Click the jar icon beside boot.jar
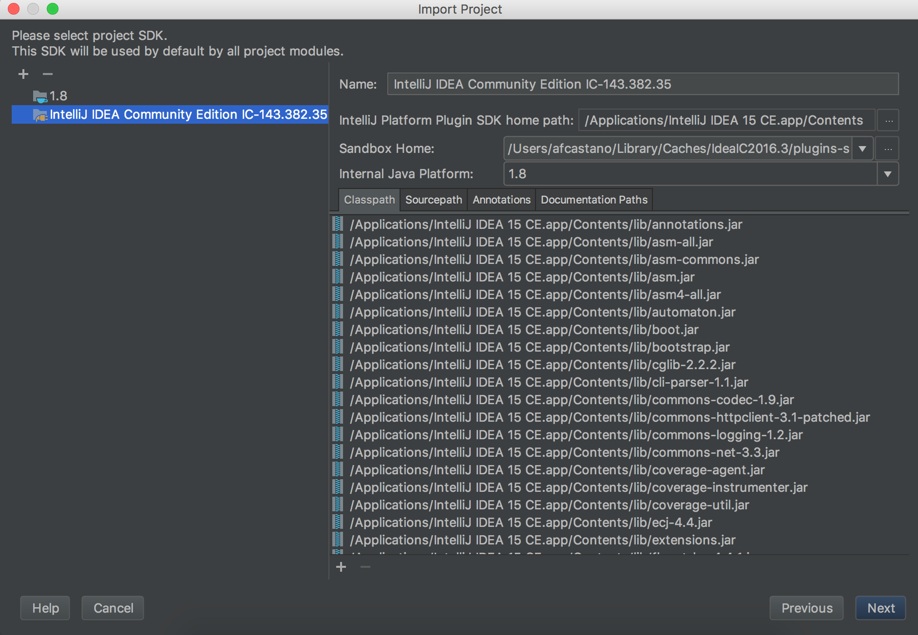This screenshot has width=918, height=635. 337,329
